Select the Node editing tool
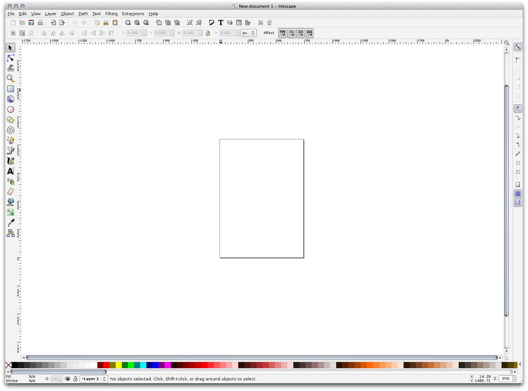This screenshot has height=391, width=528. click(11, 58)
